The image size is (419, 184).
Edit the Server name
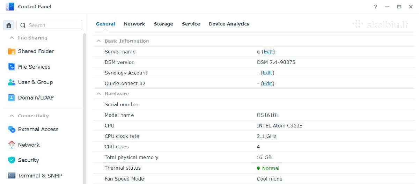pyautogui.click(x=269, y=52)
